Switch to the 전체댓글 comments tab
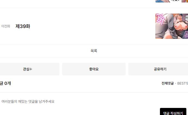Image resolution: width=188 pixels, height=115 pixels. [x=168, y=83]
